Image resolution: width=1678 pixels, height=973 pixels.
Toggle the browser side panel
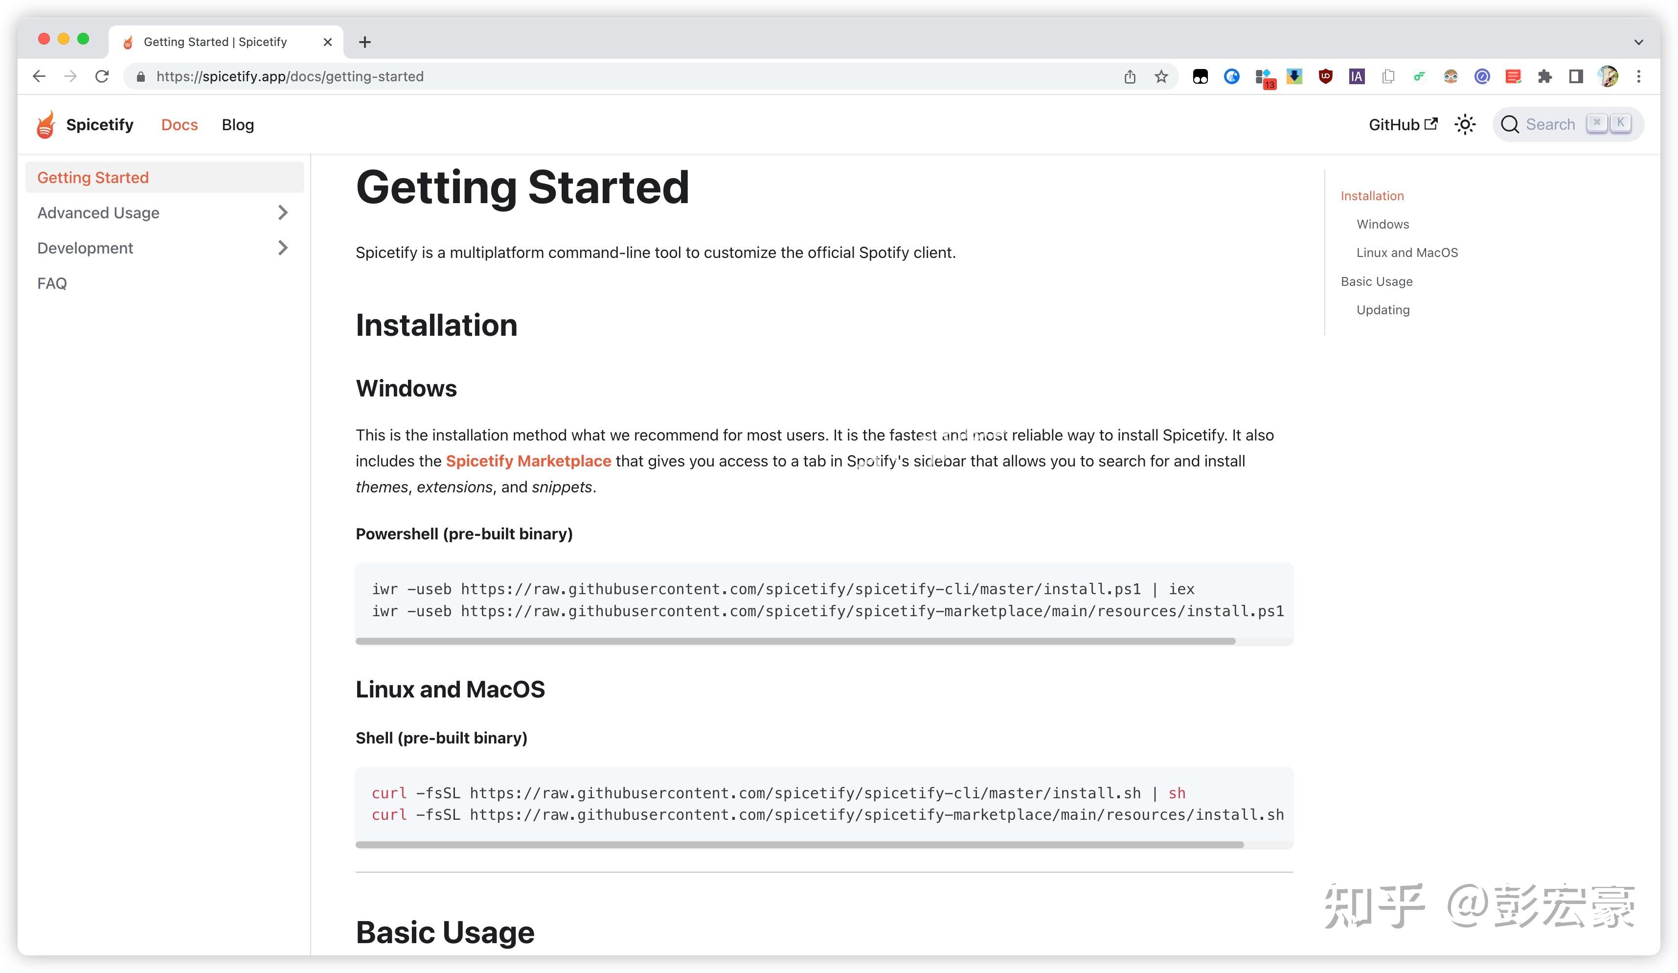pos(1576,76)
